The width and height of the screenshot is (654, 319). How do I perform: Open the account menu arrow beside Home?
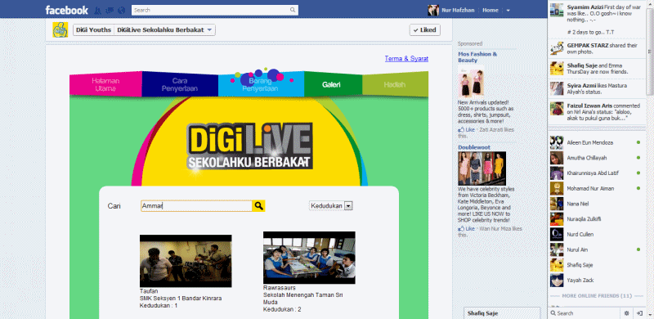tap(508, 11)
